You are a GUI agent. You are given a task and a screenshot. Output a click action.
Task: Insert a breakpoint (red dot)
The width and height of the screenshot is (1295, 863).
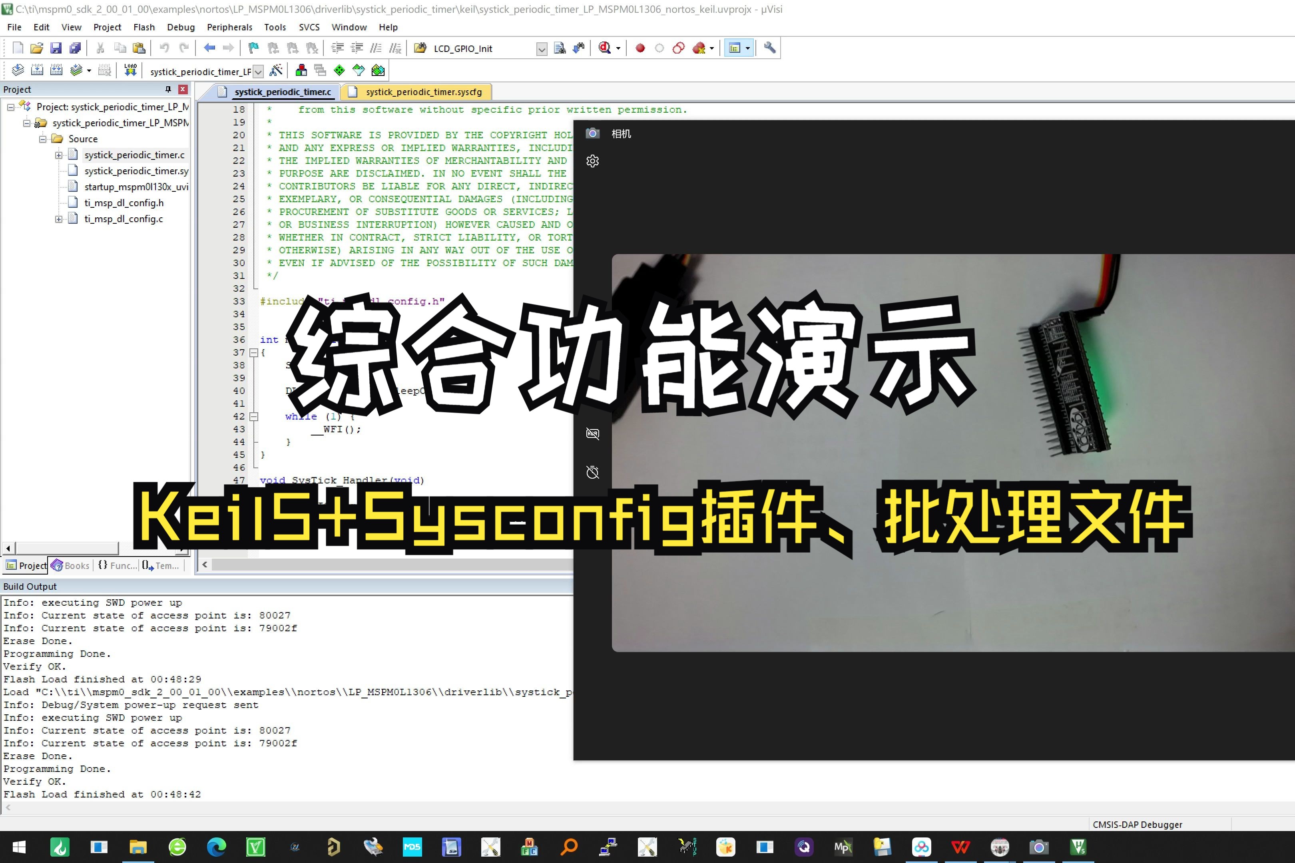[x=640, y=48]
